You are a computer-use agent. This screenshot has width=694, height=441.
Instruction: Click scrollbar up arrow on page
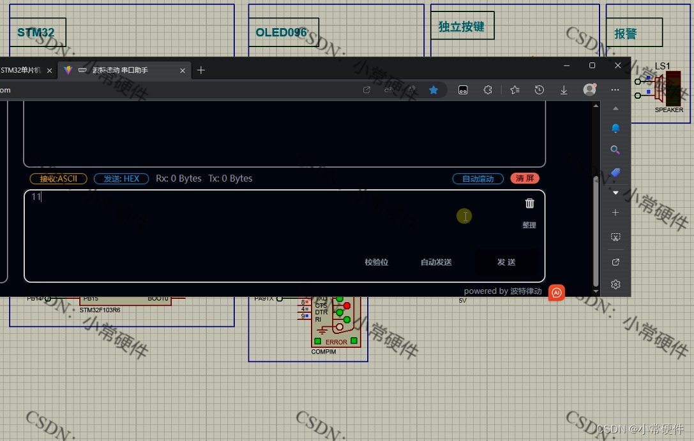596,105
